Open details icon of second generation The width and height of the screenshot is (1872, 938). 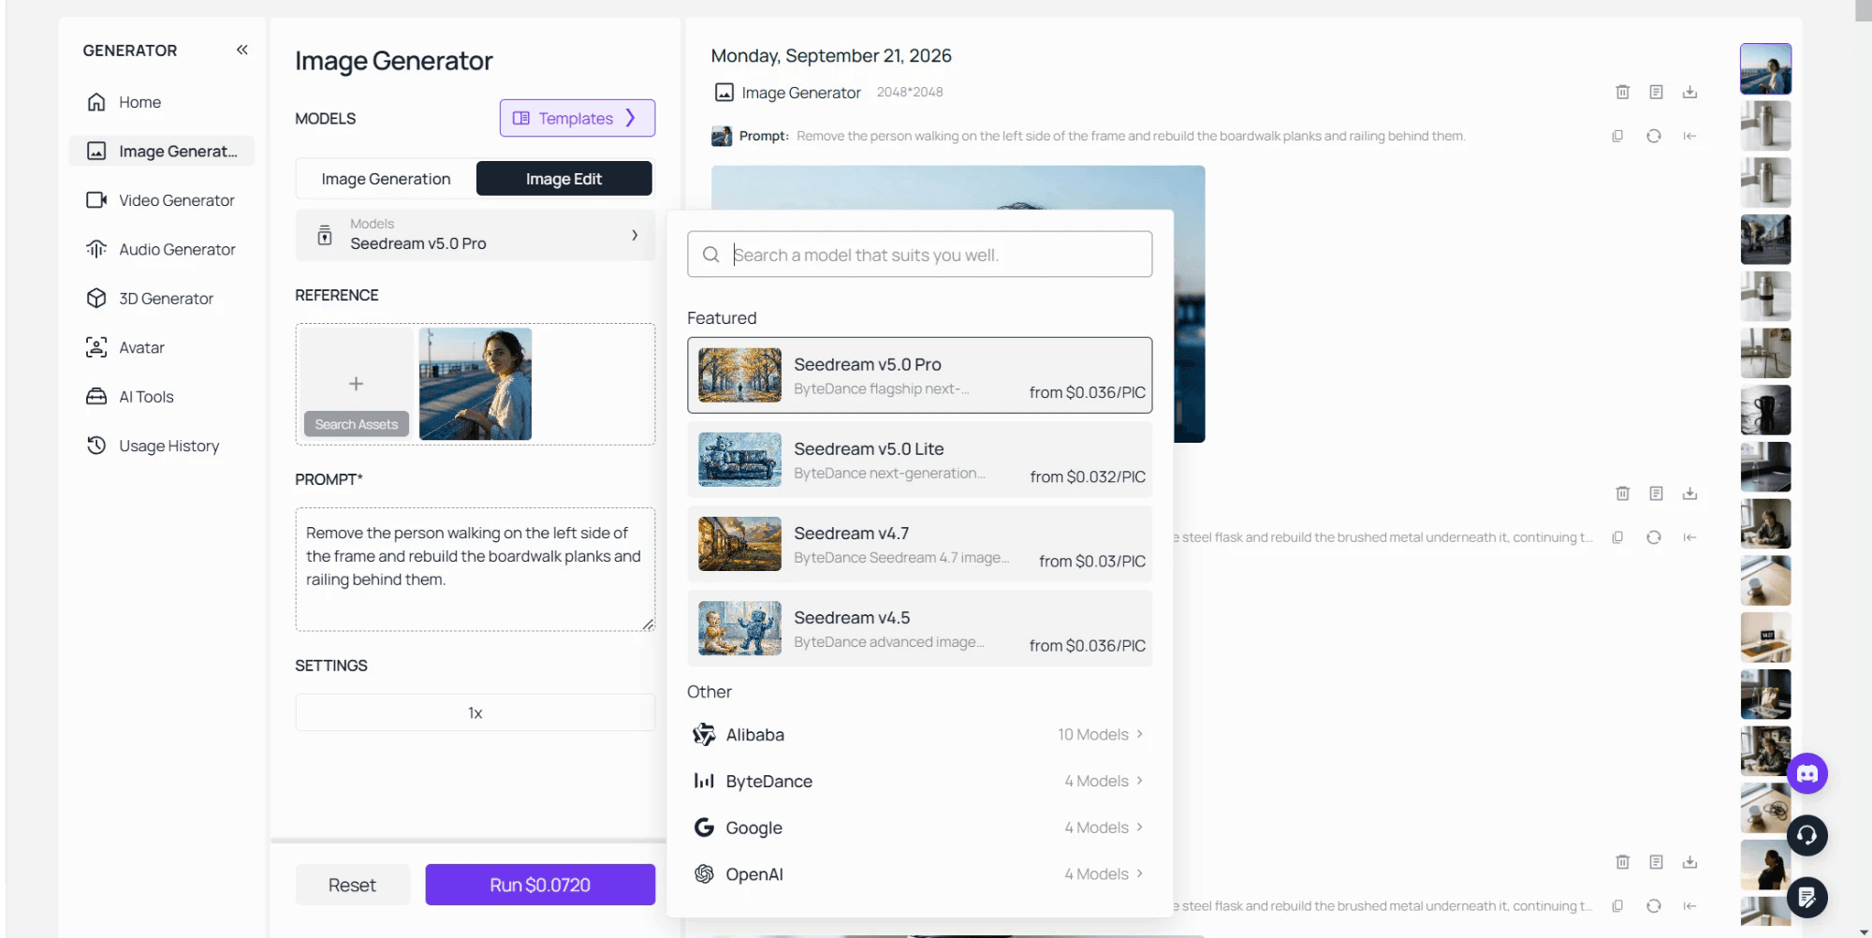[1656, 493]
